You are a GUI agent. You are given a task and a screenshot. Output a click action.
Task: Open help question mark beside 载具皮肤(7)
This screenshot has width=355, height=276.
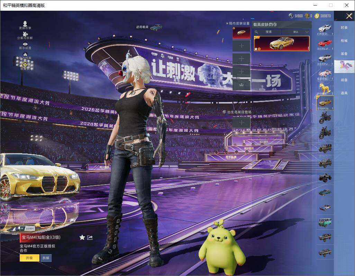[275, 24]
